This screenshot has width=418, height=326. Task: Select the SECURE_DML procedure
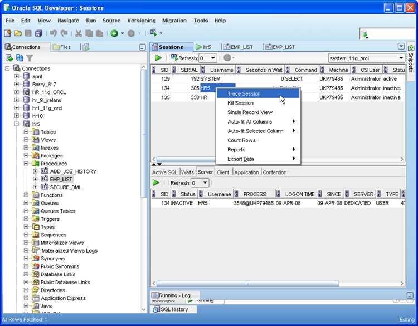(x=66, y=187)
